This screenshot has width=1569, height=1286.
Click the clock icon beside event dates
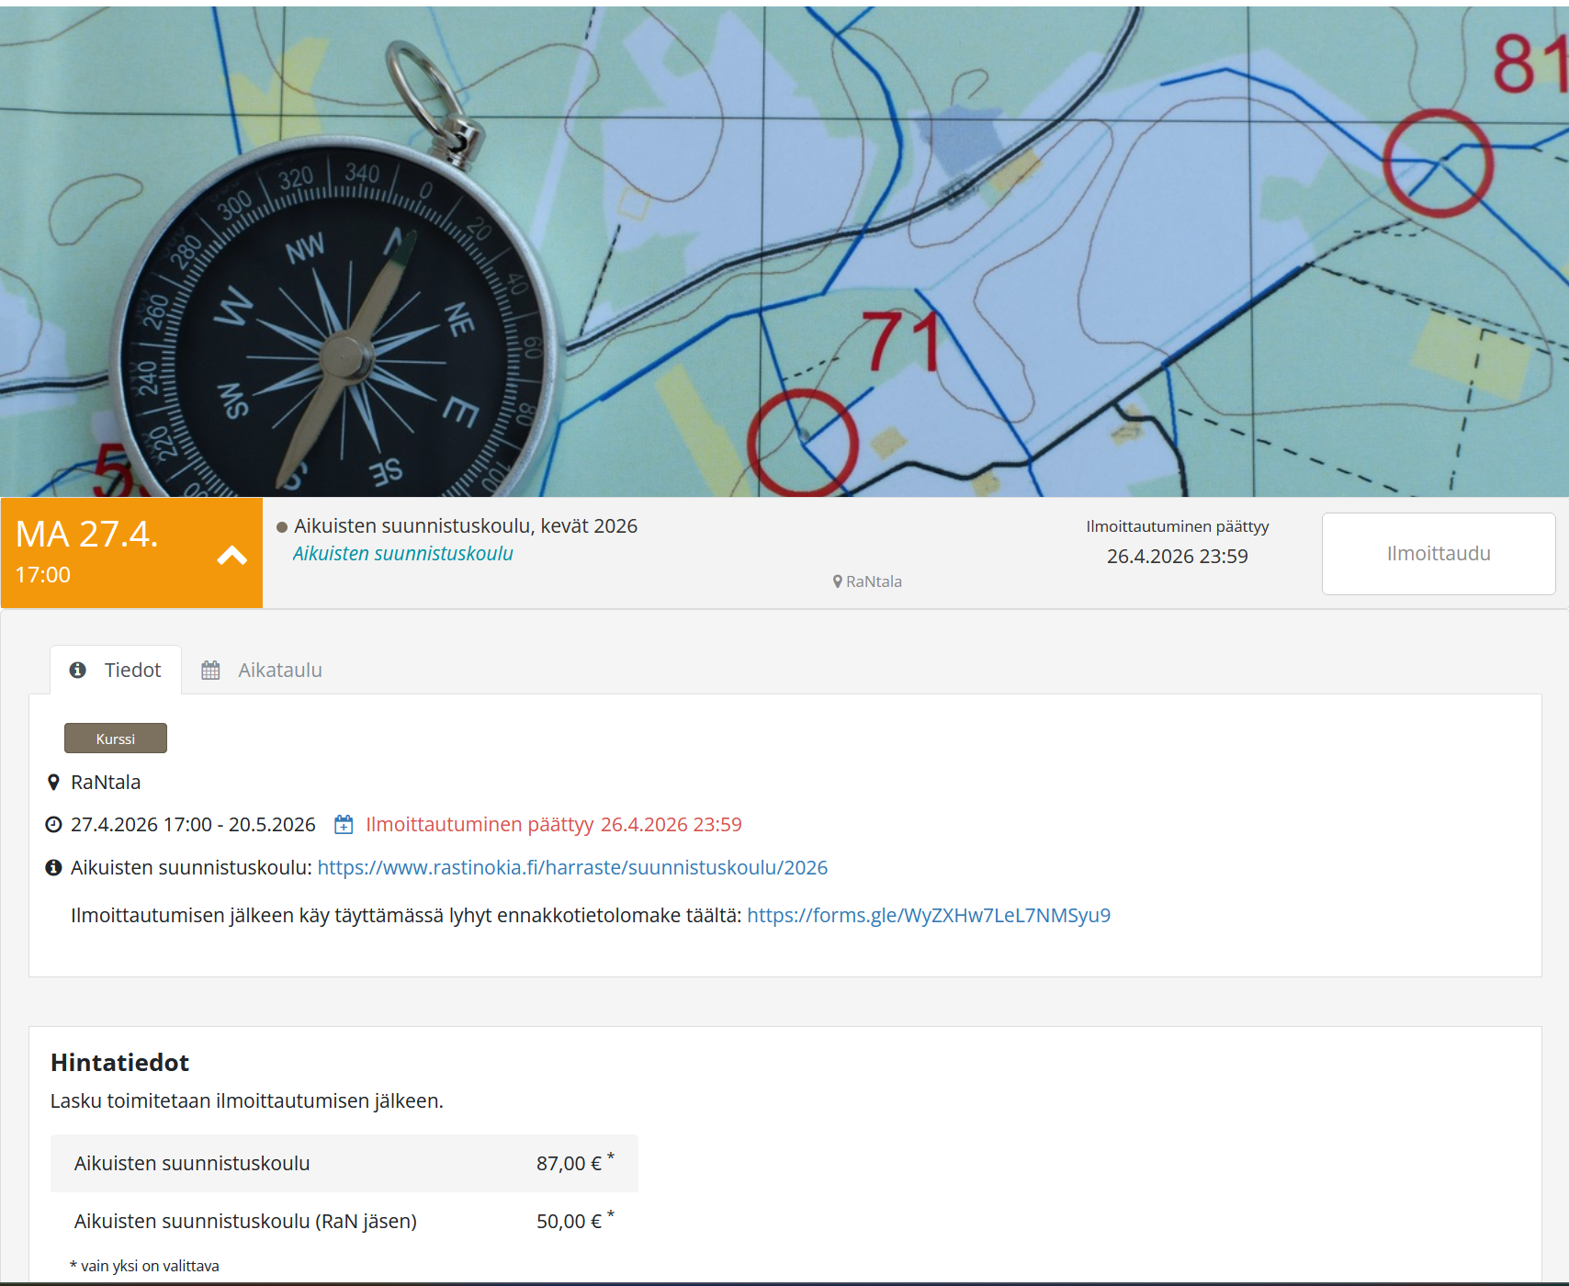(53, 825)
